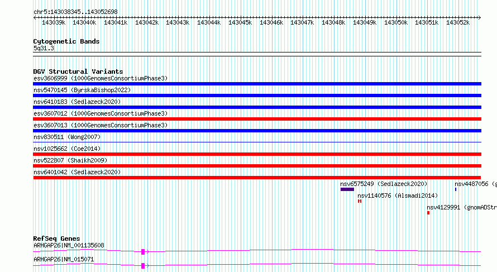Image resolution: width=497 pixels, height=272 pixels.
Task: Open the nsv5470145 (ByrskaBishop2022) label
Action: tap(82, 90)
